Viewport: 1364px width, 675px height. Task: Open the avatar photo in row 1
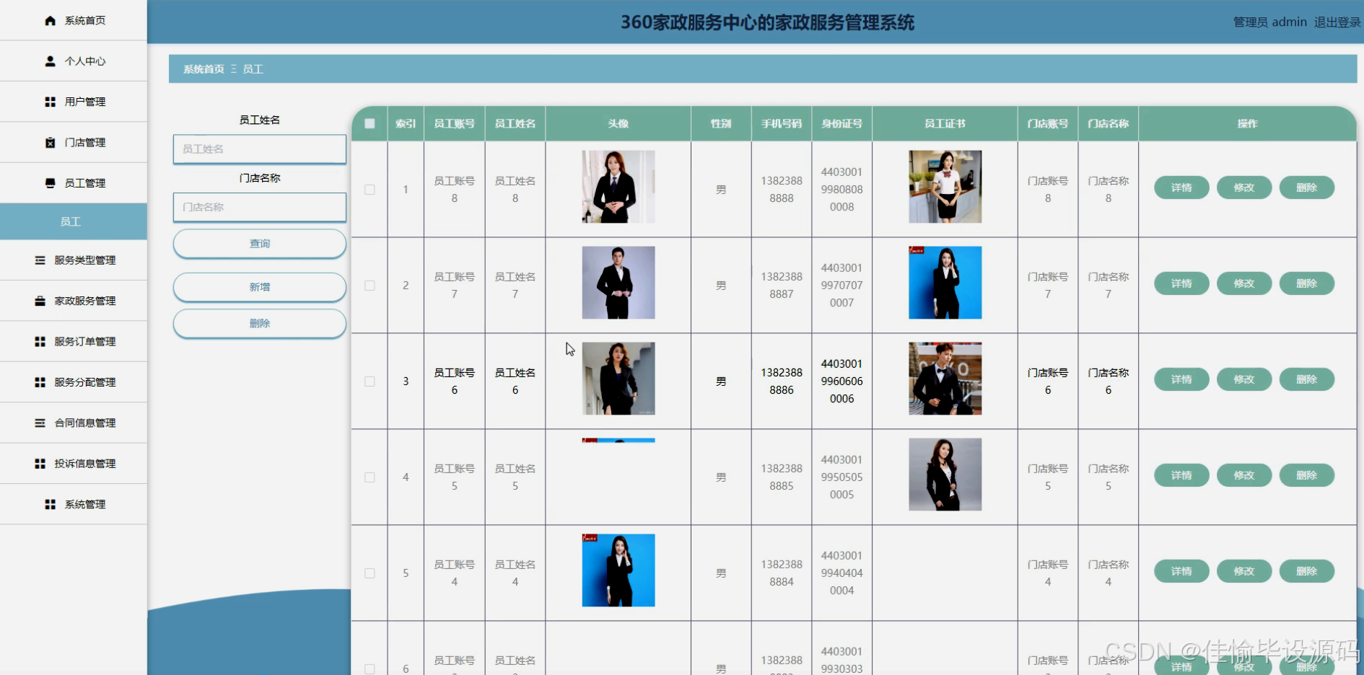pos(618,187)
